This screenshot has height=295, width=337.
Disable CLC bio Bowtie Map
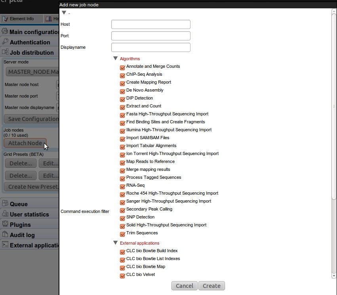(x=122, y=268)
